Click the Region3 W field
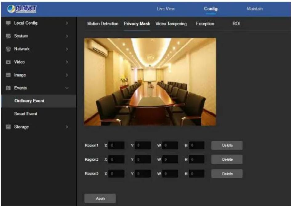 pos(170,174)
